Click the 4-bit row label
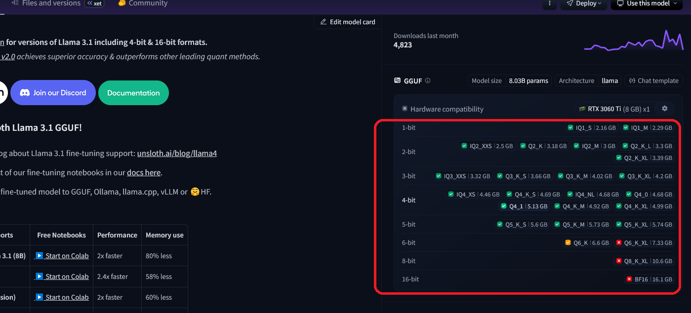Viewport: 691px width, 313px height. coord(408,200)
